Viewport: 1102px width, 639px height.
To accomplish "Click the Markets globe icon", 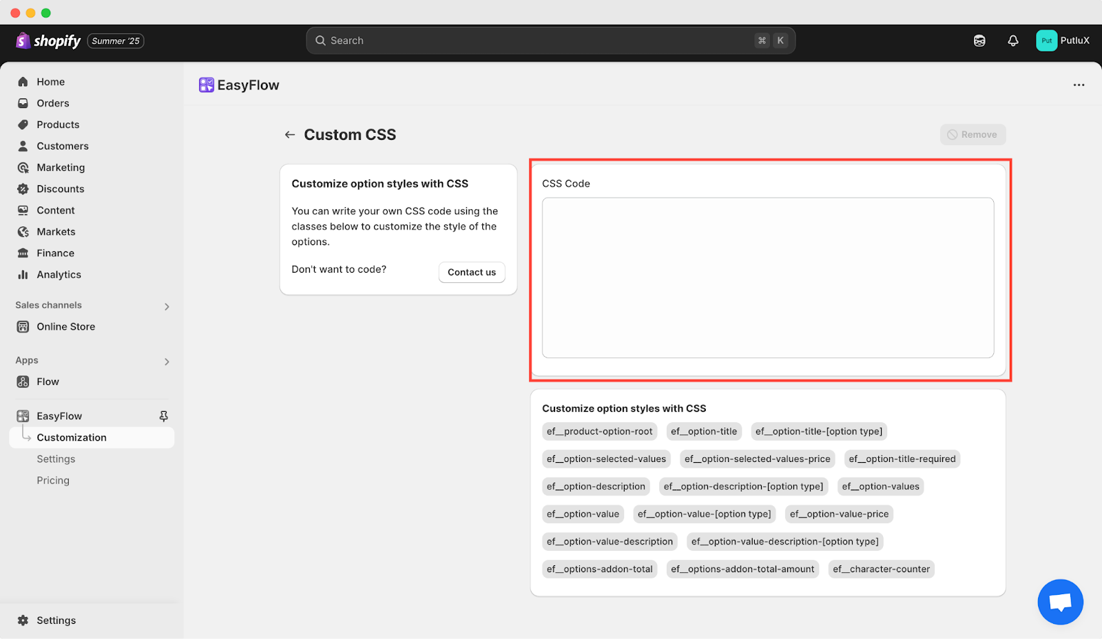I will click(x=23, y=231).
